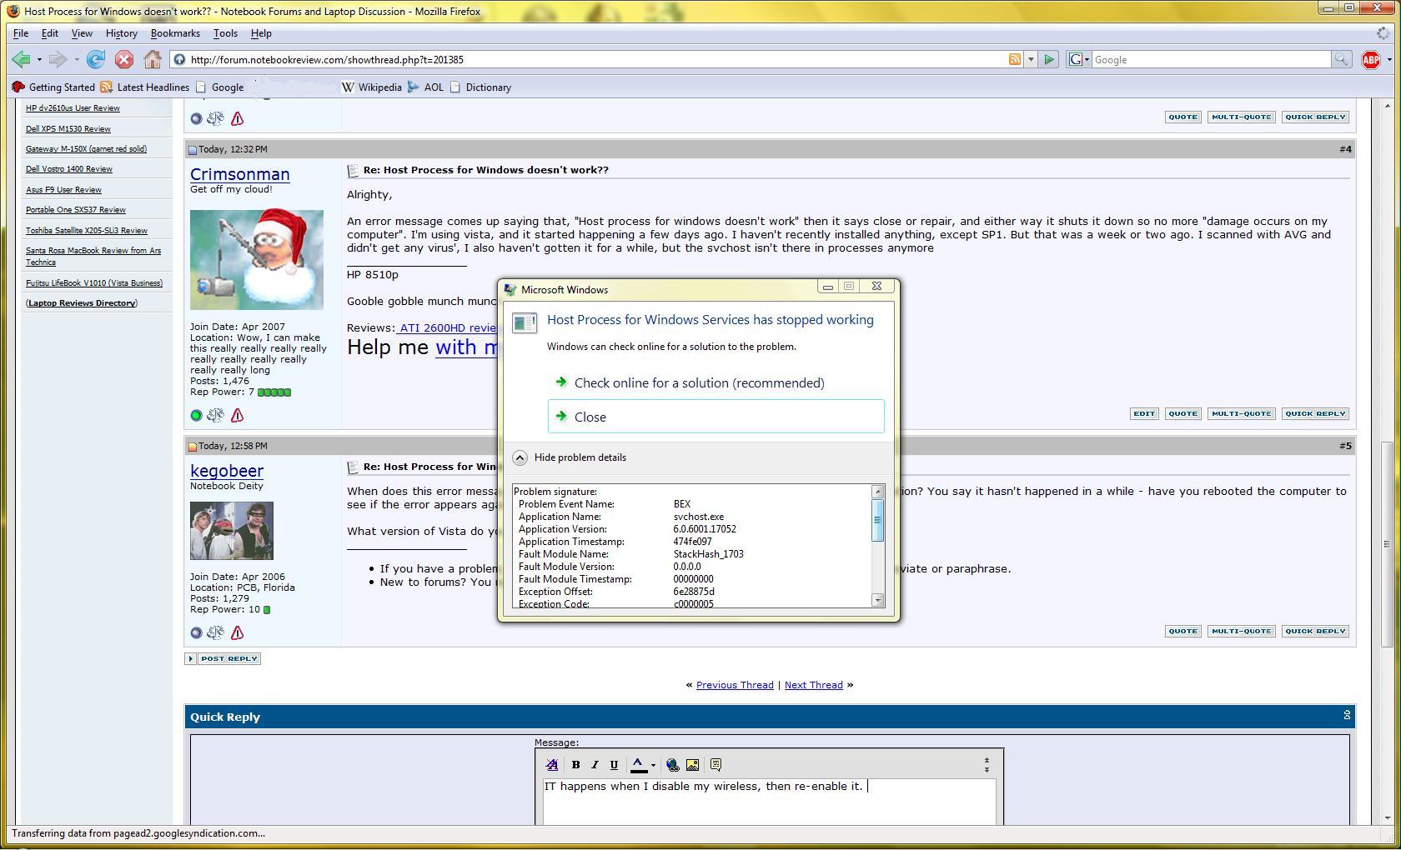Choose Check online for a solution (recommended)
The image size is (1401, 850).
coord(716,382)
